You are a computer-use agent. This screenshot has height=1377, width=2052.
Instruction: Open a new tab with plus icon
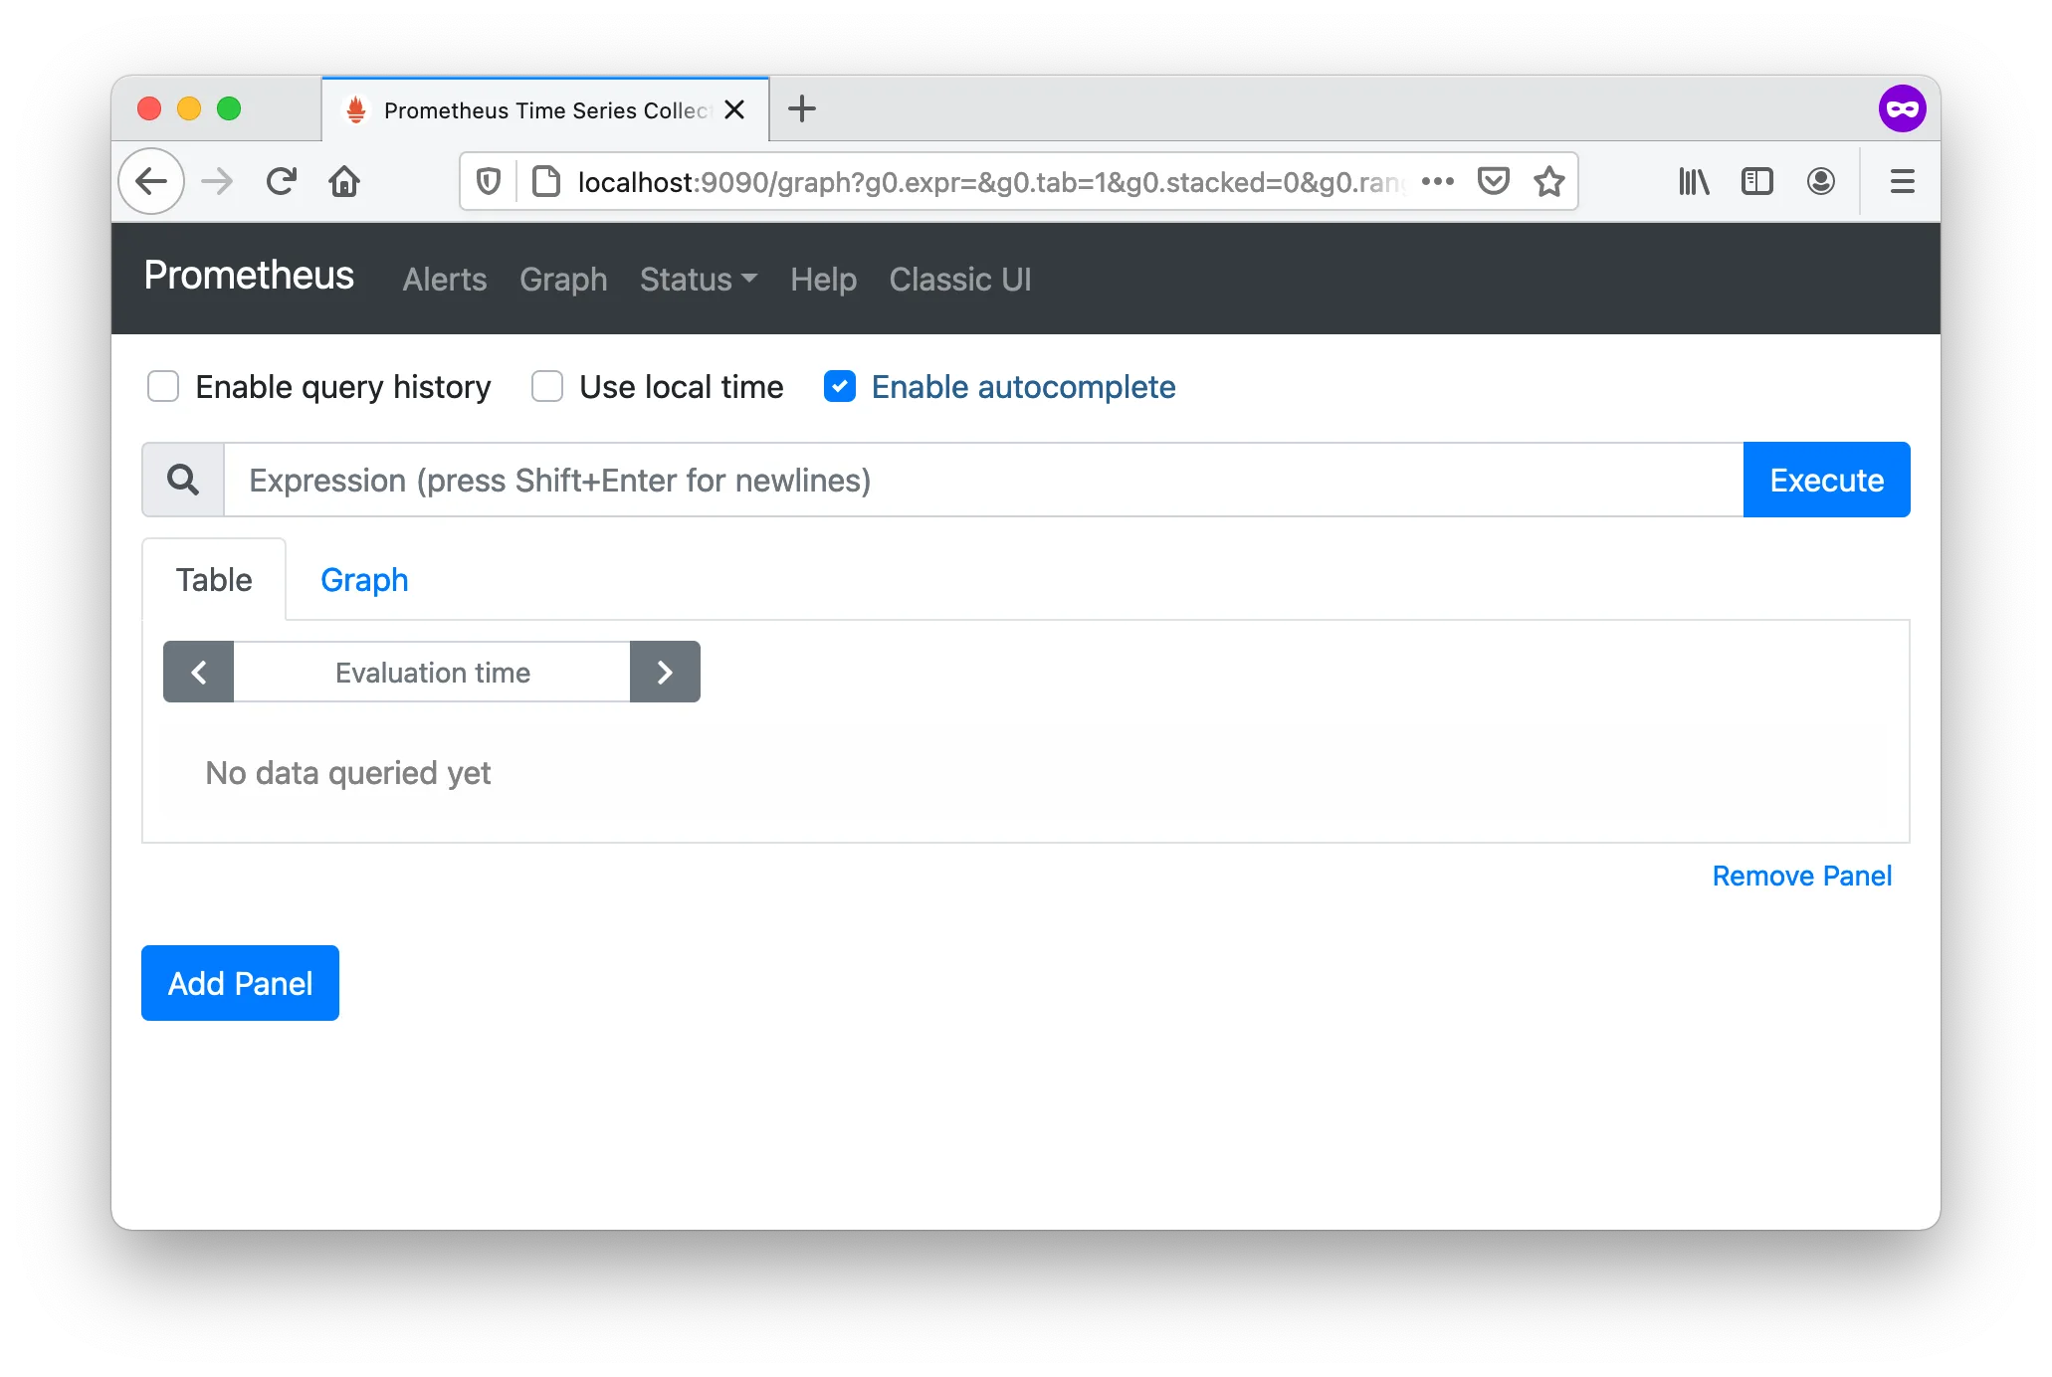[802, 108]
